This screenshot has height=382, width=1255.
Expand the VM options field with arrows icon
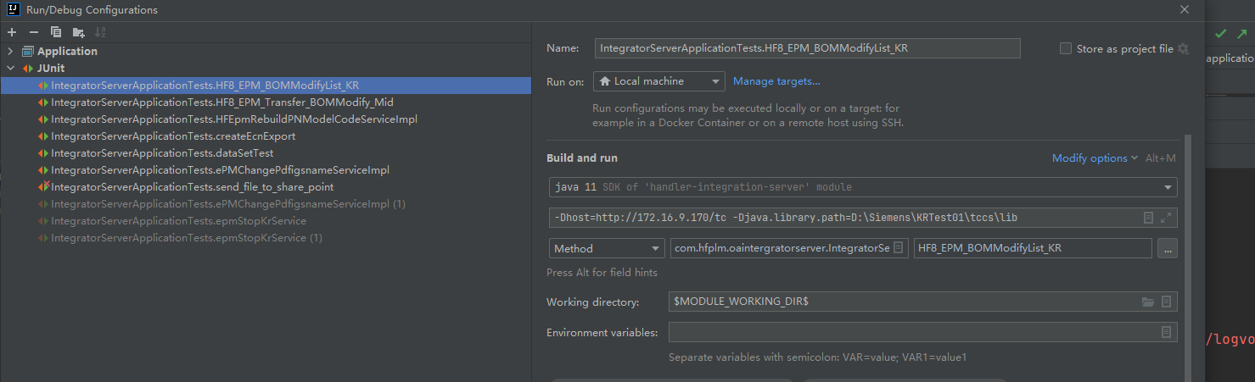tap(1166, 218)
